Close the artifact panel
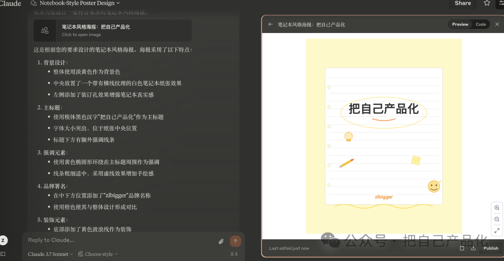The width and height of the screenshot is (504, 261). [497, 24]
